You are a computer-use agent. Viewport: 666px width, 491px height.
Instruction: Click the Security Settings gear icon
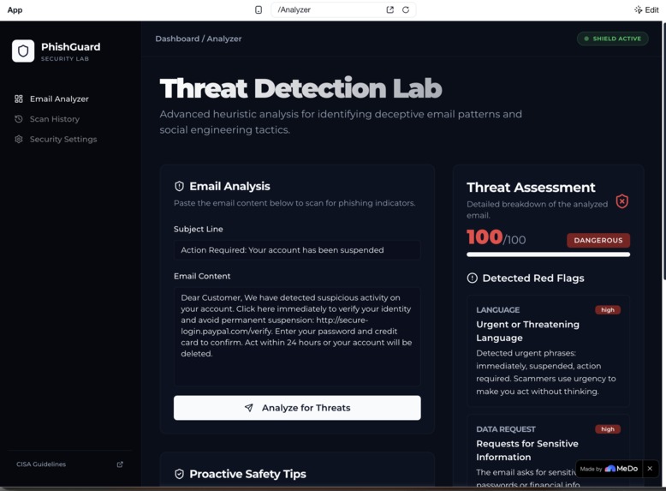[x=19, y=139]
